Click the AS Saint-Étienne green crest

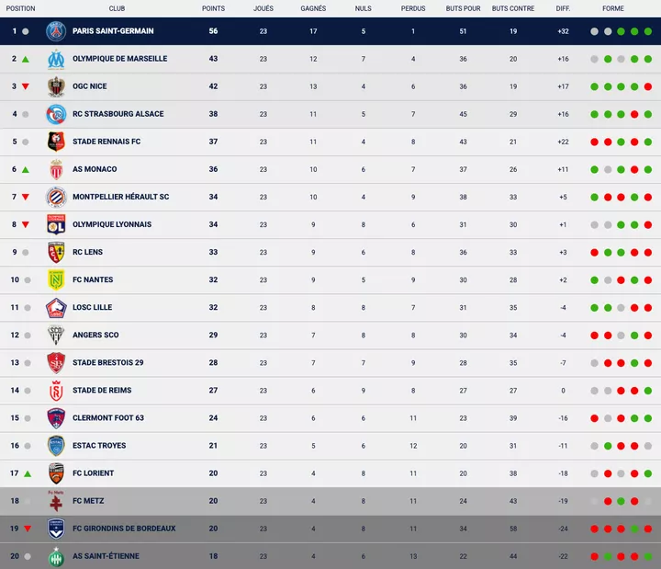56,556
